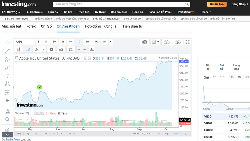Toggle the log scale option
Screen dimensions: 250x141
click(x=167, y=133)
